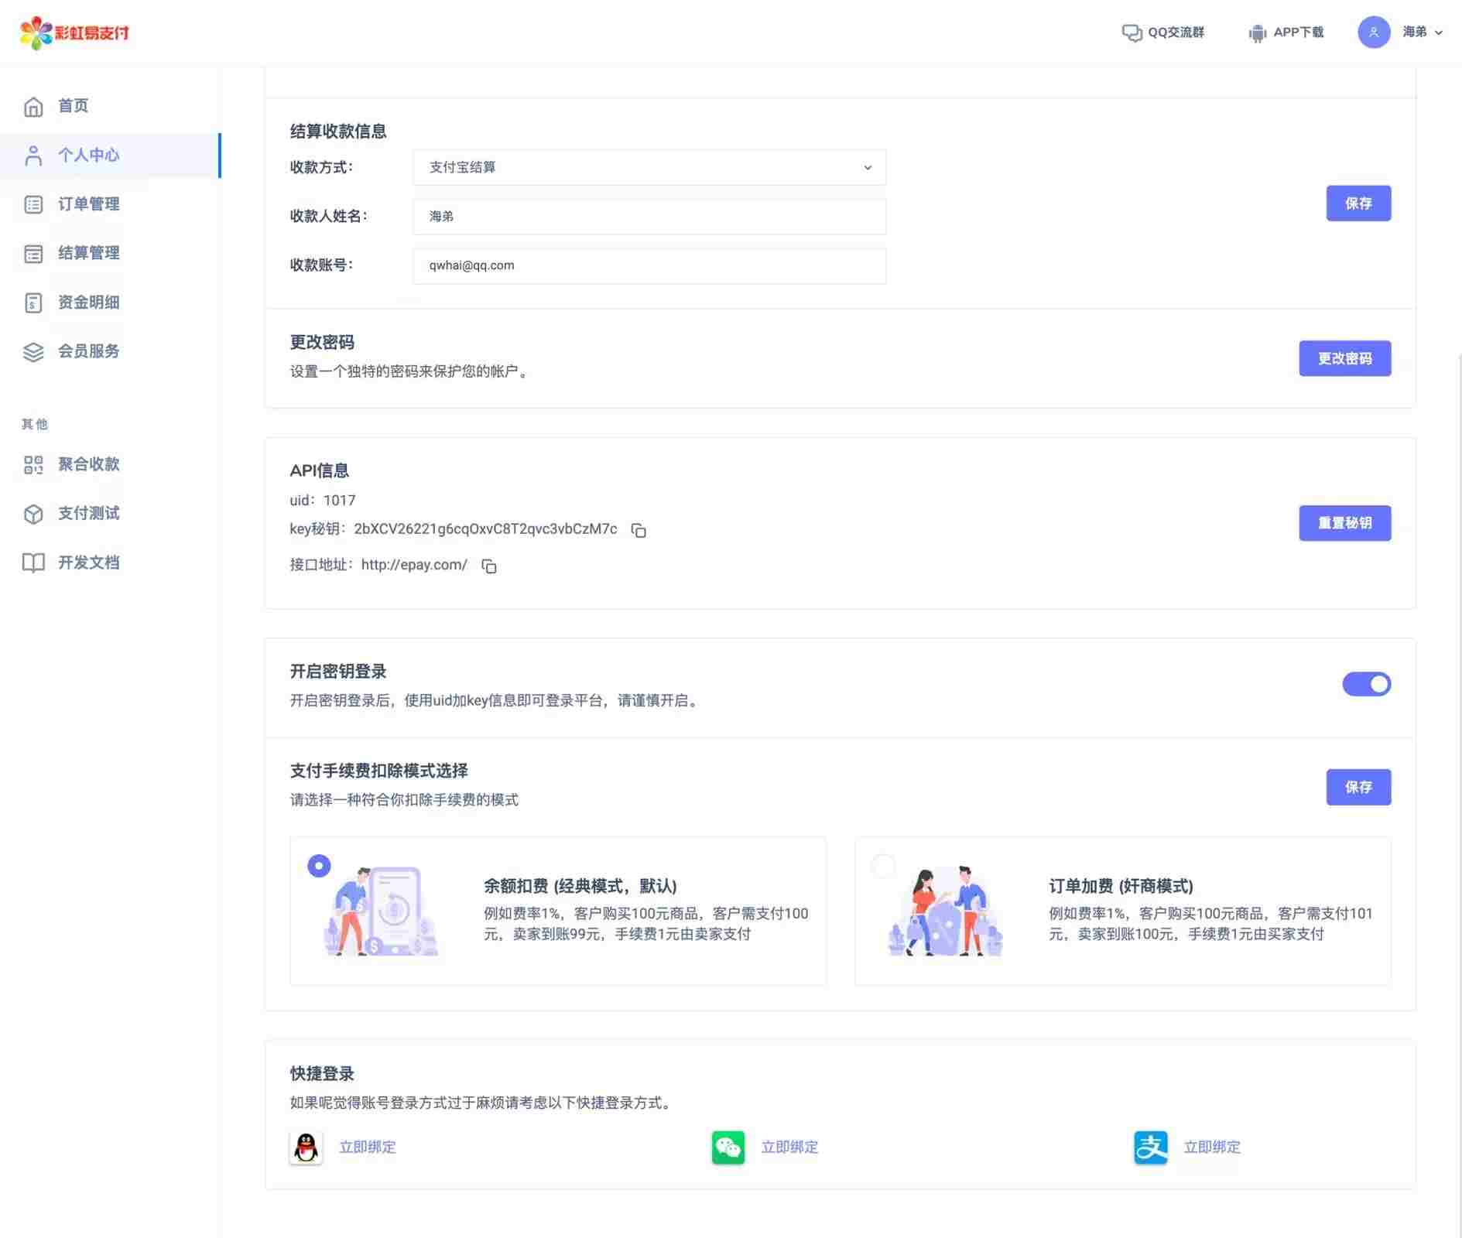Viewport: 1462px width, 1238px height.
Task: Open the 首页 home icon in sidebar
Action: [x=33, y=106]
